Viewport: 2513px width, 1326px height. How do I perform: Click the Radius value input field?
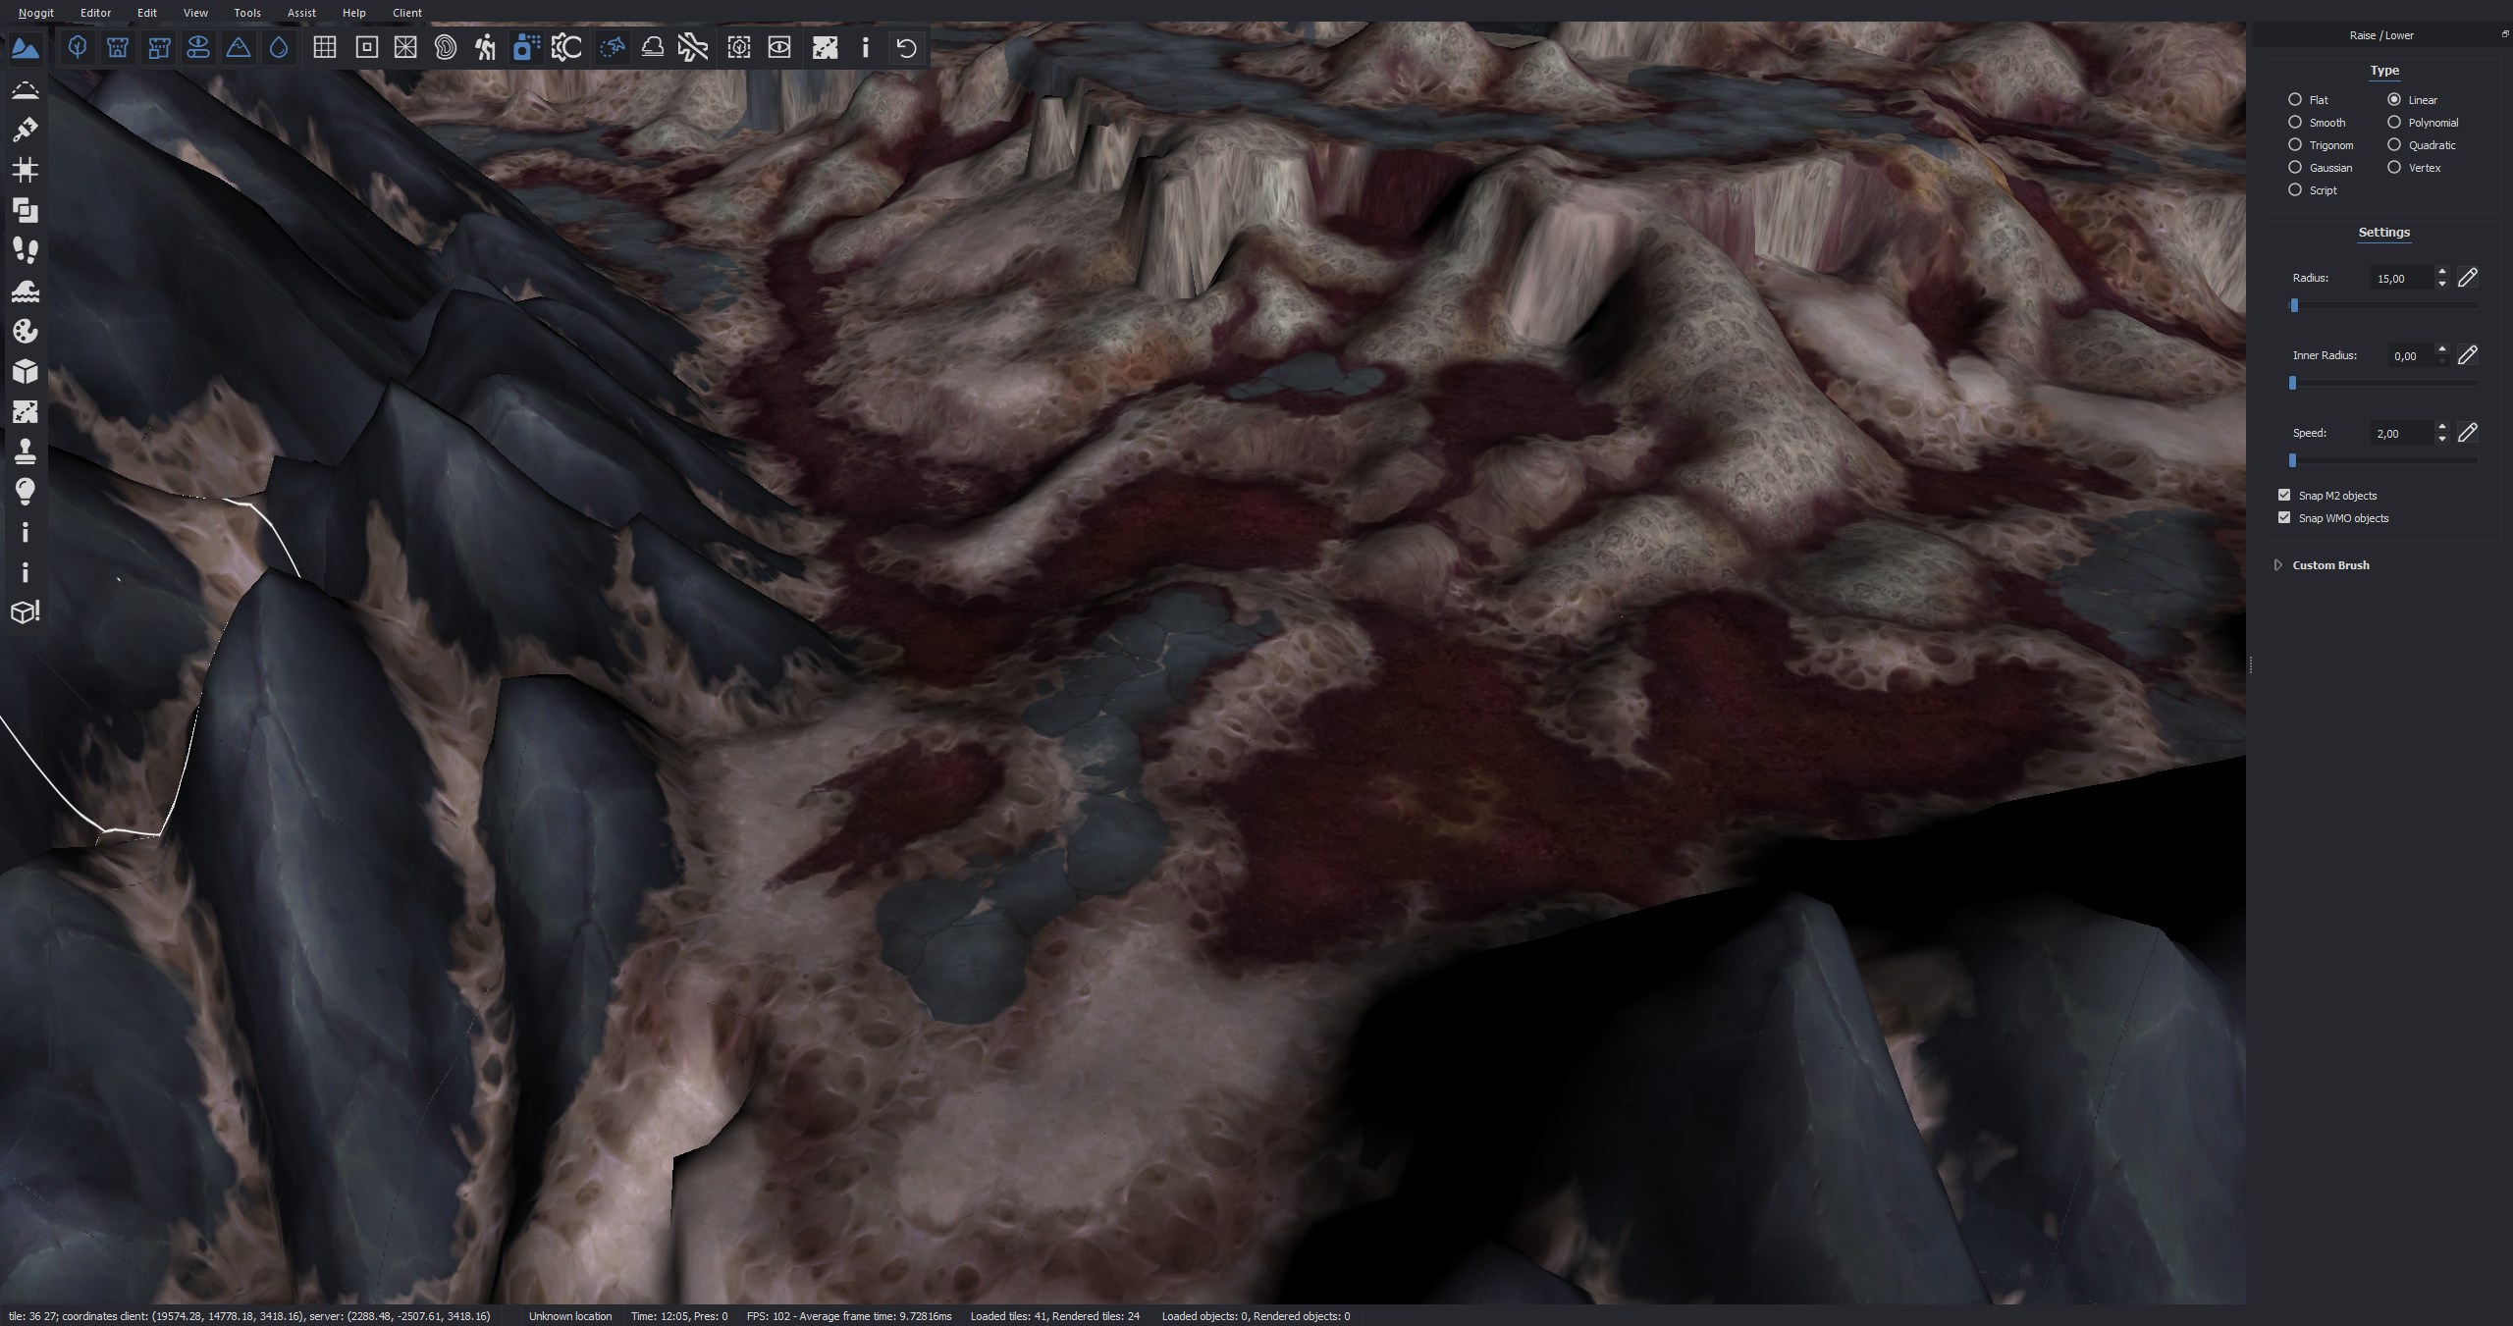[2397, 279]
